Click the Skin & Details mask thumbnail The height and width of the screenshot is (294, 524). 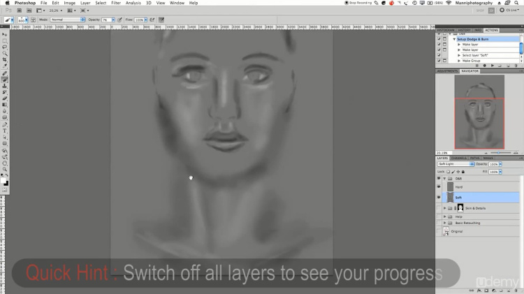pos(460,208)
